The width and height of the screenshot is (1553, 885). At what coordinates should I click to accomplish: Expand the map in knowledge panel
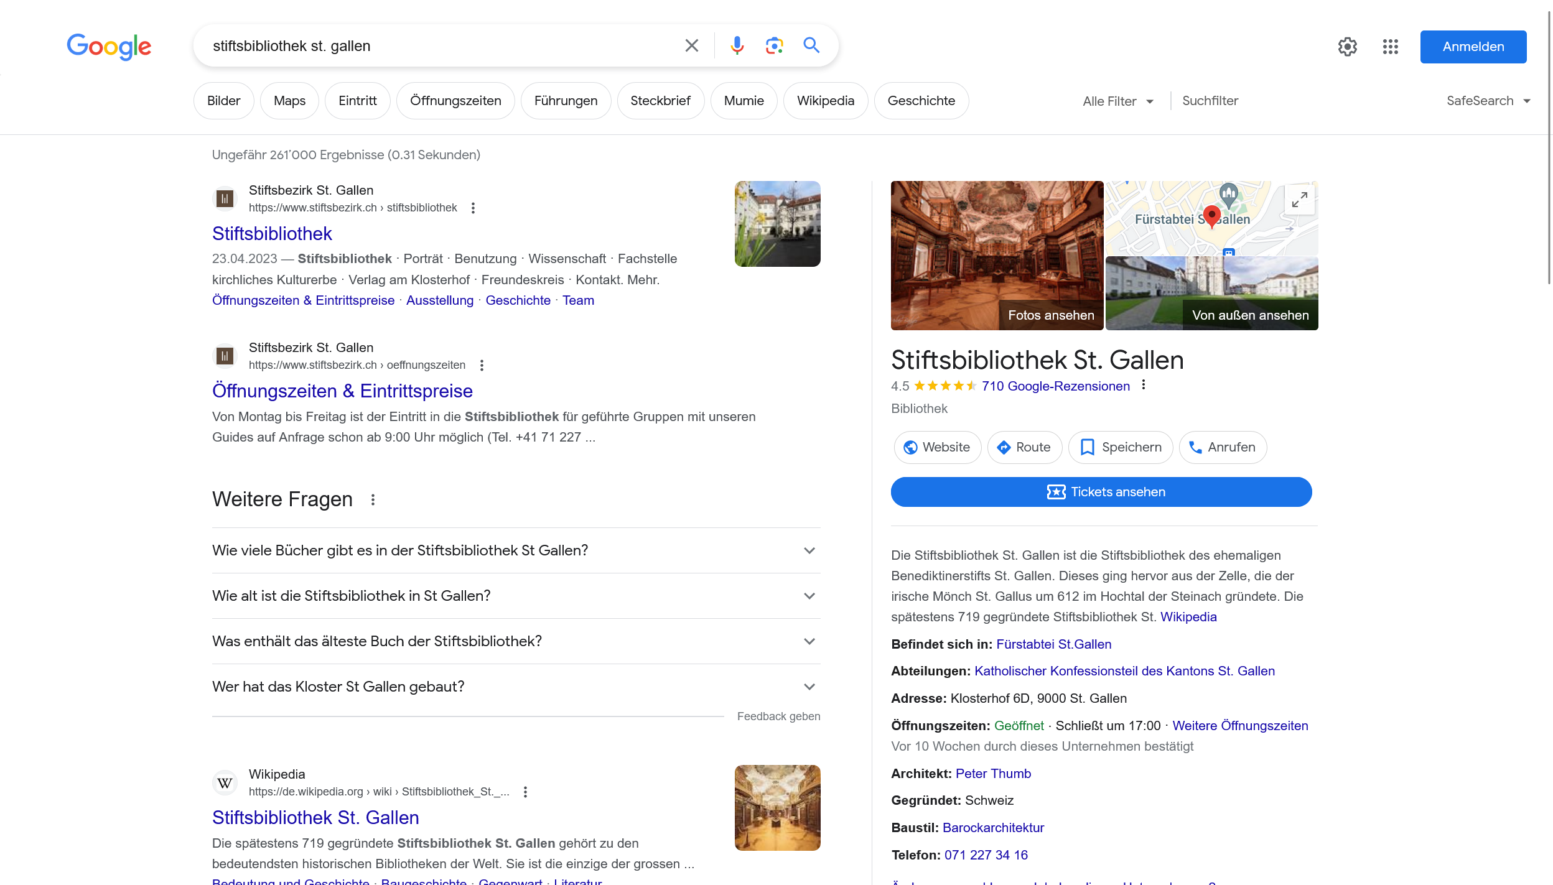click(x=1299, y=200)
